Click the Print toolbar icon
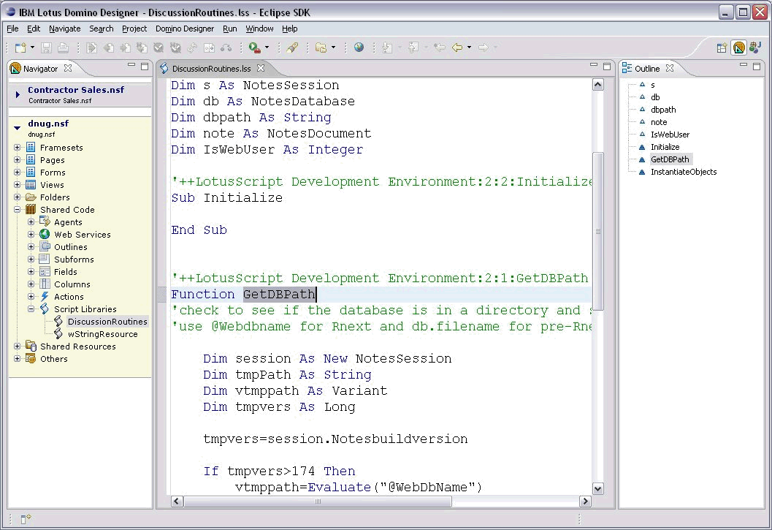 tap(63, 48)
